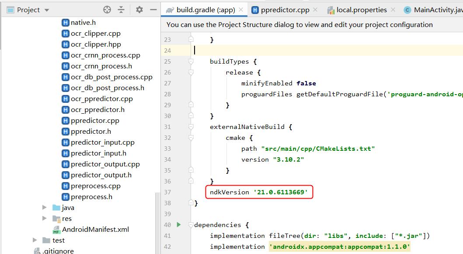Select preprocess.cpp file
Screen dimensions: 463x254
[95, 186]
